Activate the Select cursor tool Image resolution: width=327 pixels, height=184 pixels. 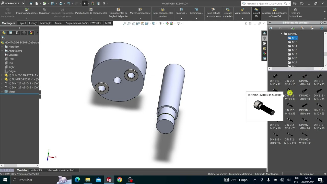pos(85,4)
